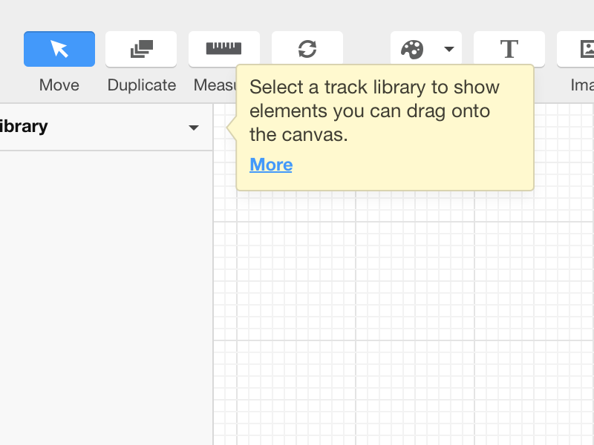Click the "Measure" text label
This screenshot has height=445, width=594.
pos(215,85)
